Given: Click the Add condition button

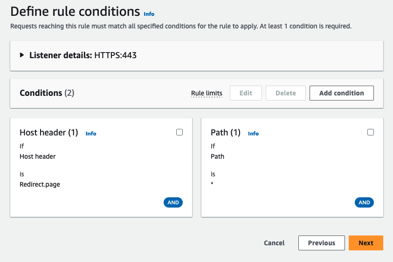Looking at the screenshot, I should 341,93.
